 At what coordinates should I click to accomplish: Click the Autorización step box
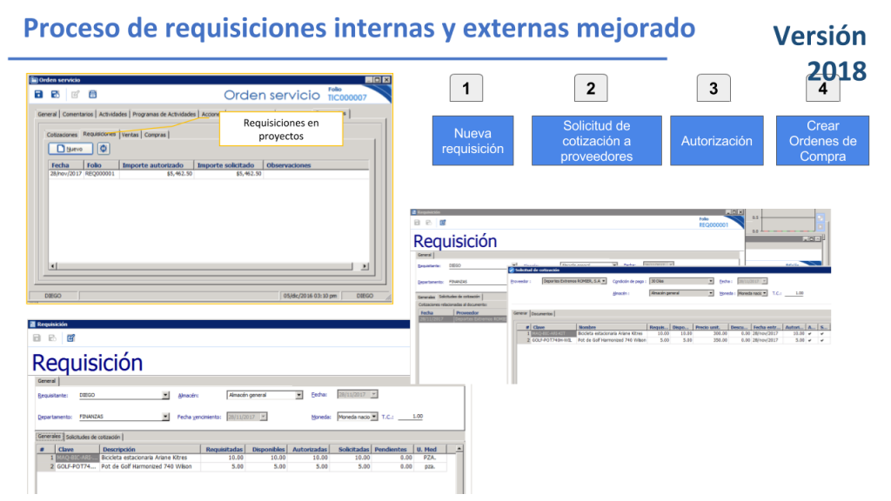click(717, 141)
